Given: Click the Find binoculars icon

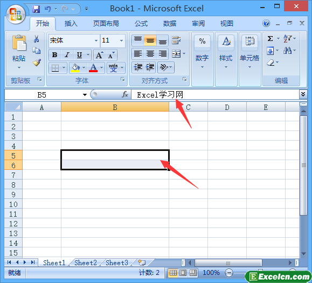Looking at the screenshot, I should click(x=288, y=51).
